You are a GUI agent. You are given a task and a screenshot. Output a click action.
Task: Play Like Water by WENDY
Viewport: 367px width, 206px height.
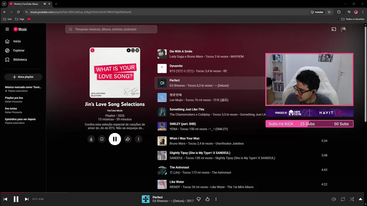pos(177,182)
